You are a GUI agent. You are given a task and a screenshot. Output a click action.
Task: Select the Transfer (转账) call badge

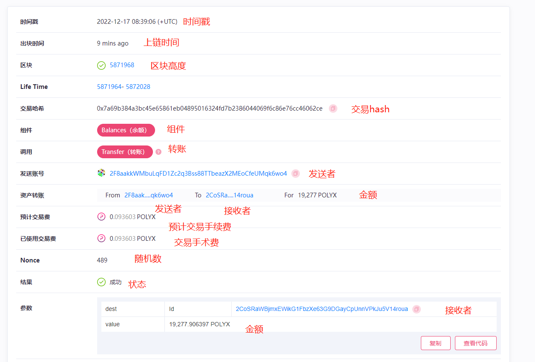click(x=124, y=152)
